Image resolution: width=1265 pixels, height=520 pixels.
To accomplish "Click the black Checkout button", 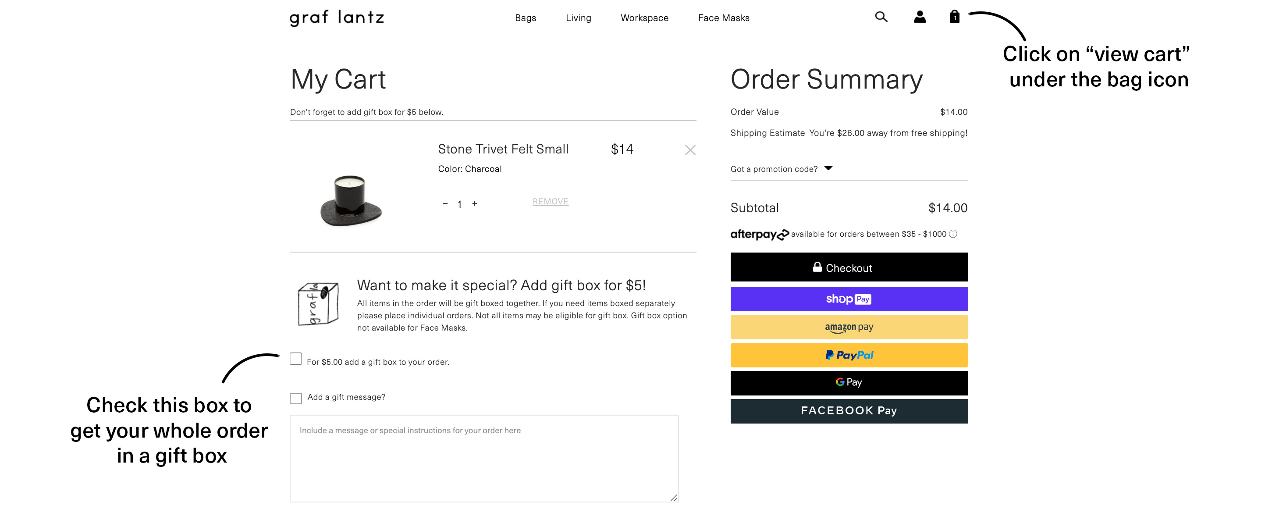I will click(849, 267).
